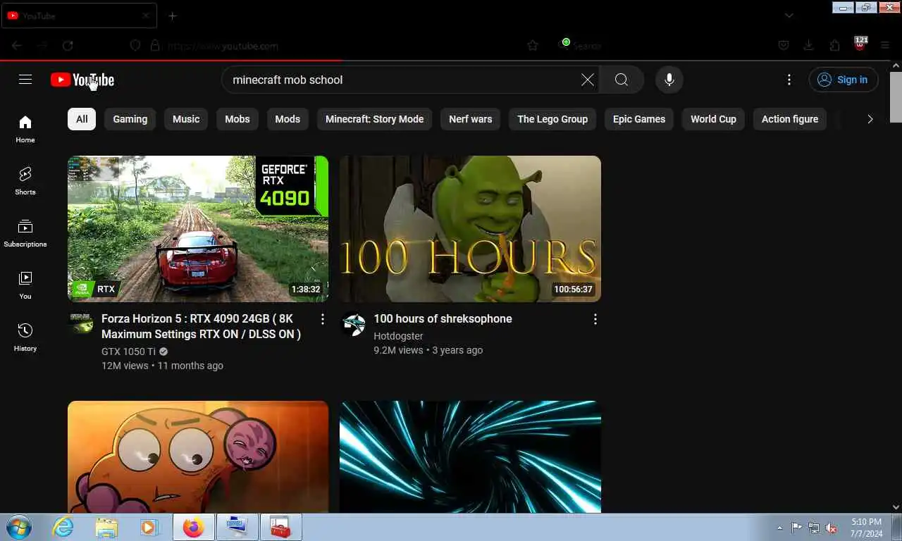Open browser application menu
The height and width of the screenshot is (541, 902).
(x=886, y=46)
